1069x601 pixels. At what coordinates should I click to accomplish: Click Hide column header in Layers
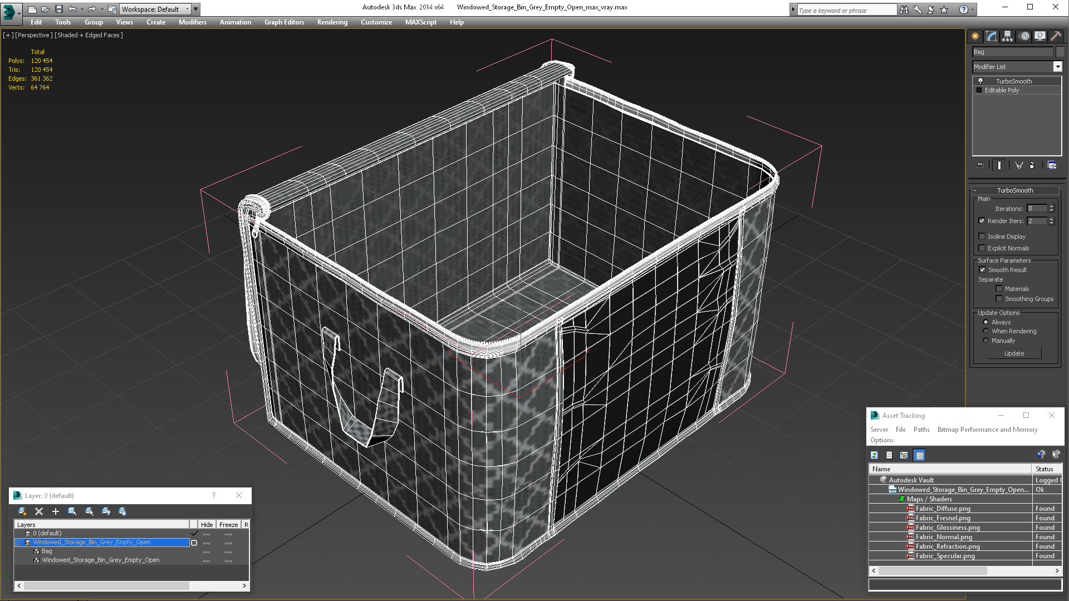[x=207, y=525]
